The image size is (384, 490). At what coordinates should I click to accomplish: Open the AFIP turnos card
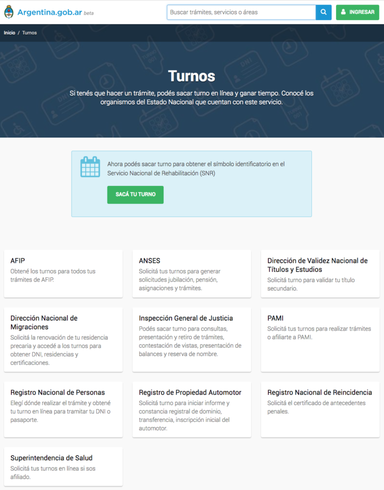click(63, 274)
